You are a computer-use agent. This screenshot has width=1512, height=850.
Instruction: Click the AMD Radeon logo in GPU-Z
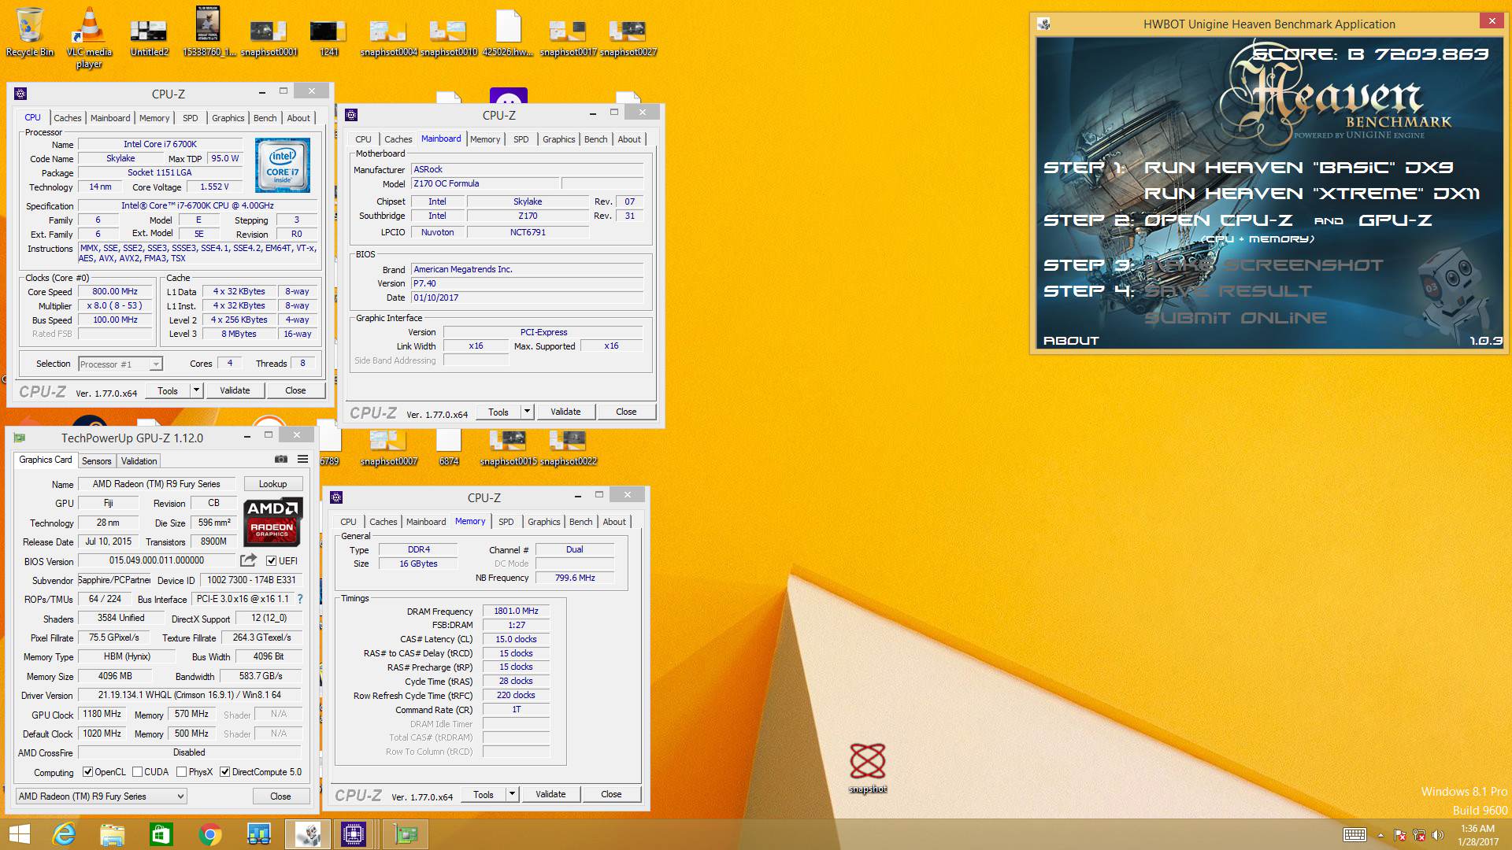point(272,522)
